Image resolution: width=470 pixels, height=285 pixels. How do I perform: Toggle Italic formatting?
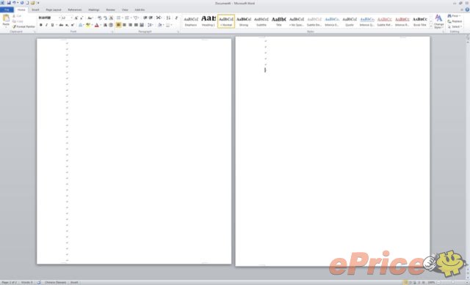point(46,25)
